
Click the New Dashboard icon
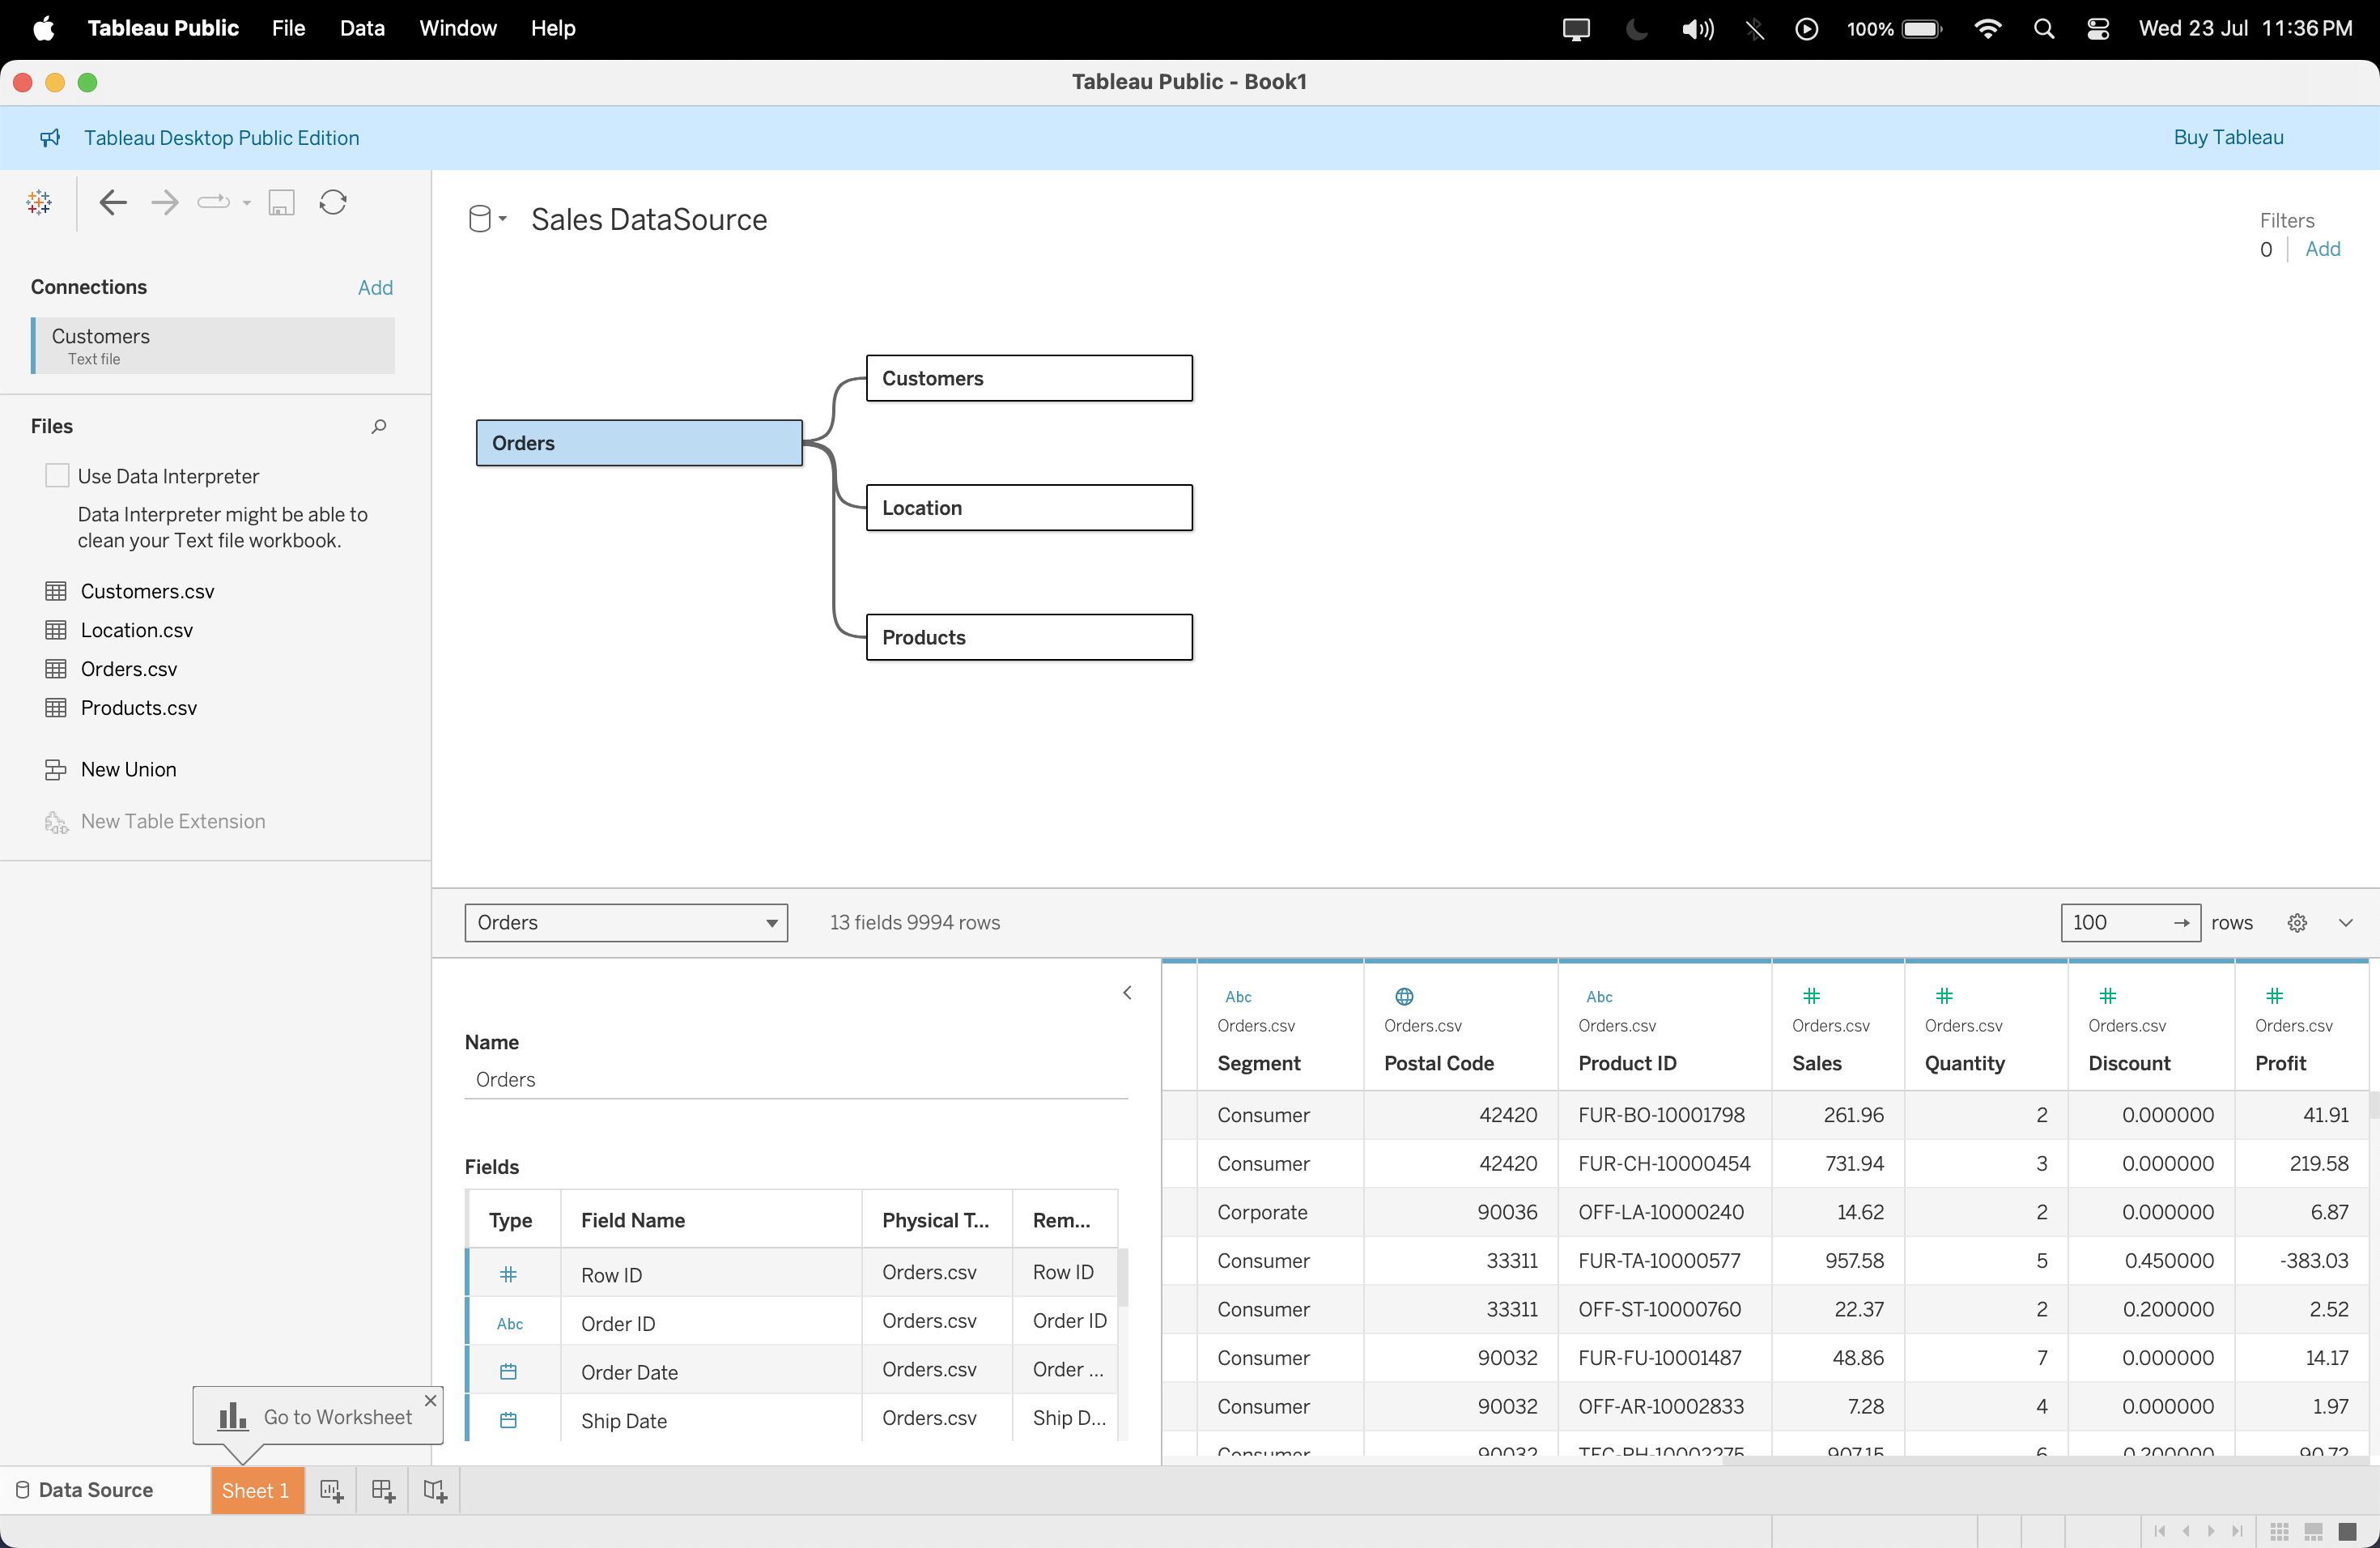click(x=383, y=1491)
